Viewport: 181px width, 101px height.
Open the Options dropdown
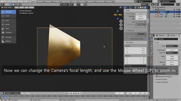click(145, 4)
